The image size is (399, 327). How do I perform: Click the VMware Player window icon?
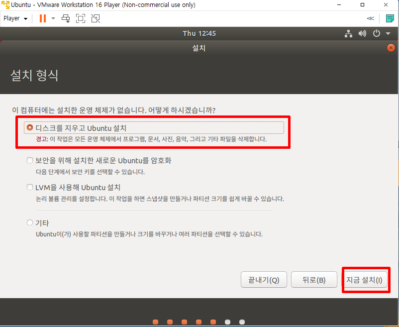pyautogui.click(x=5, y=5)
